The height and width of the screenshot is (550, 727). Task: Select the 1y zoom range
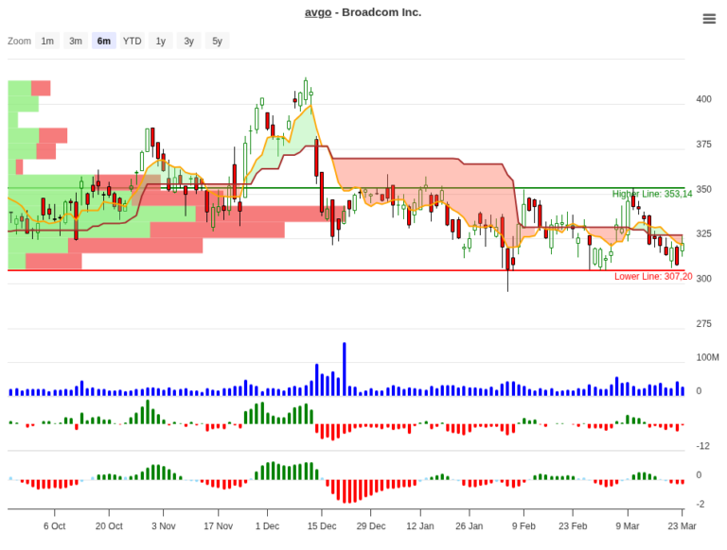(x=160, y=41)
